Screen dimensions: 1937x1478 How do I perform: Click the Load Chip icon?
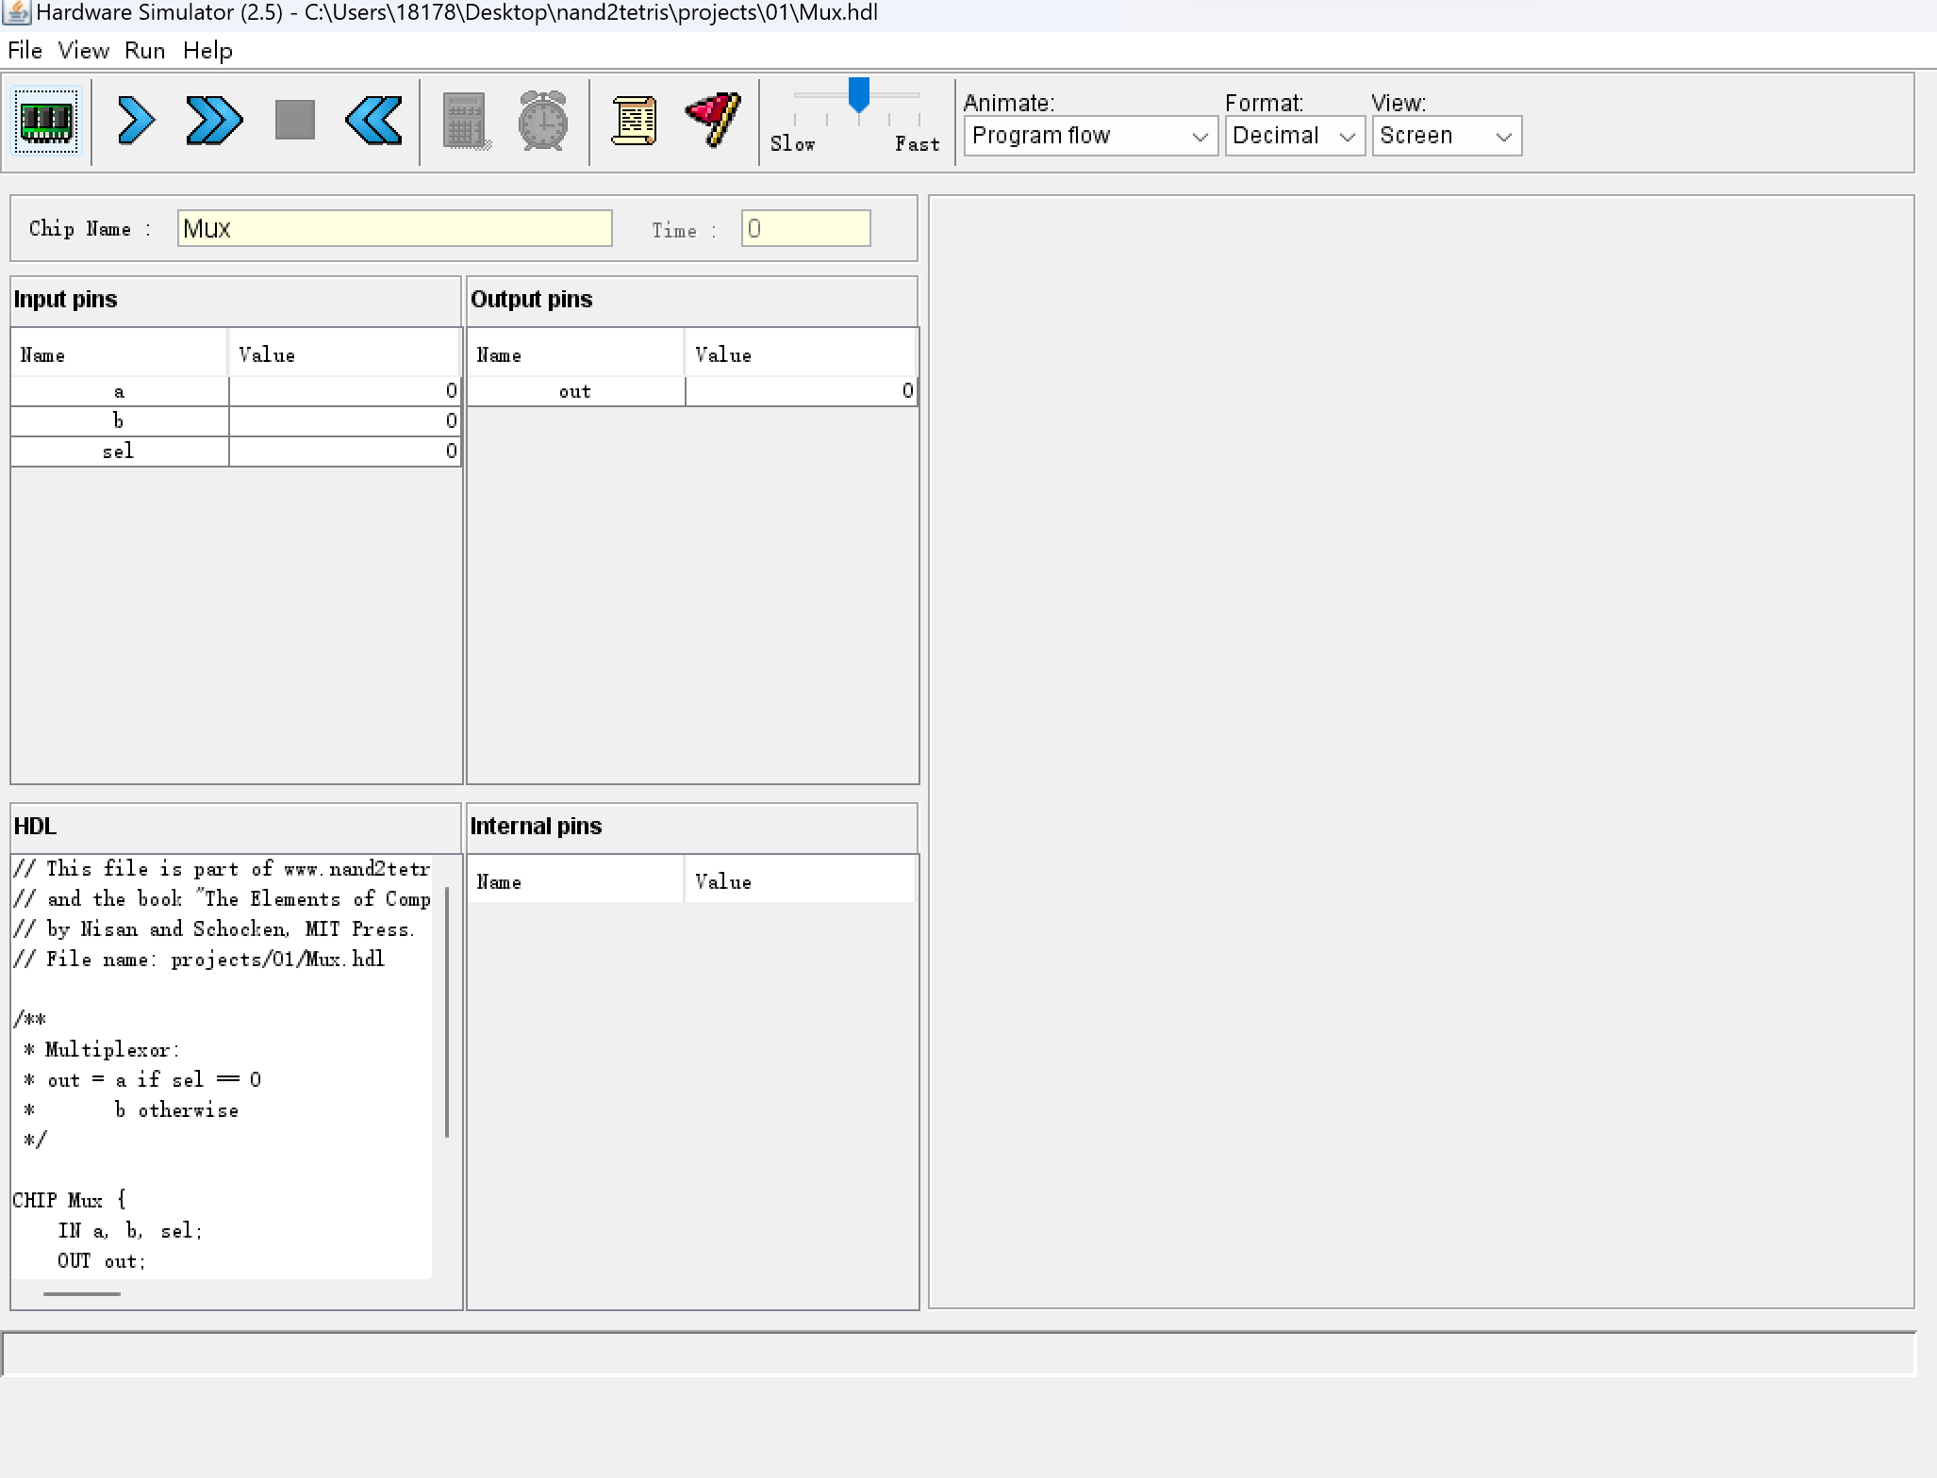47,121
